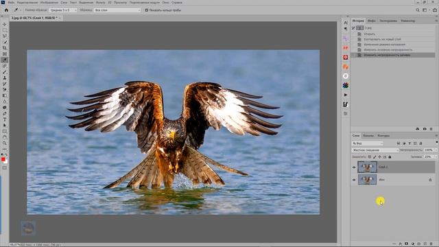Select the Move tool

5,25
